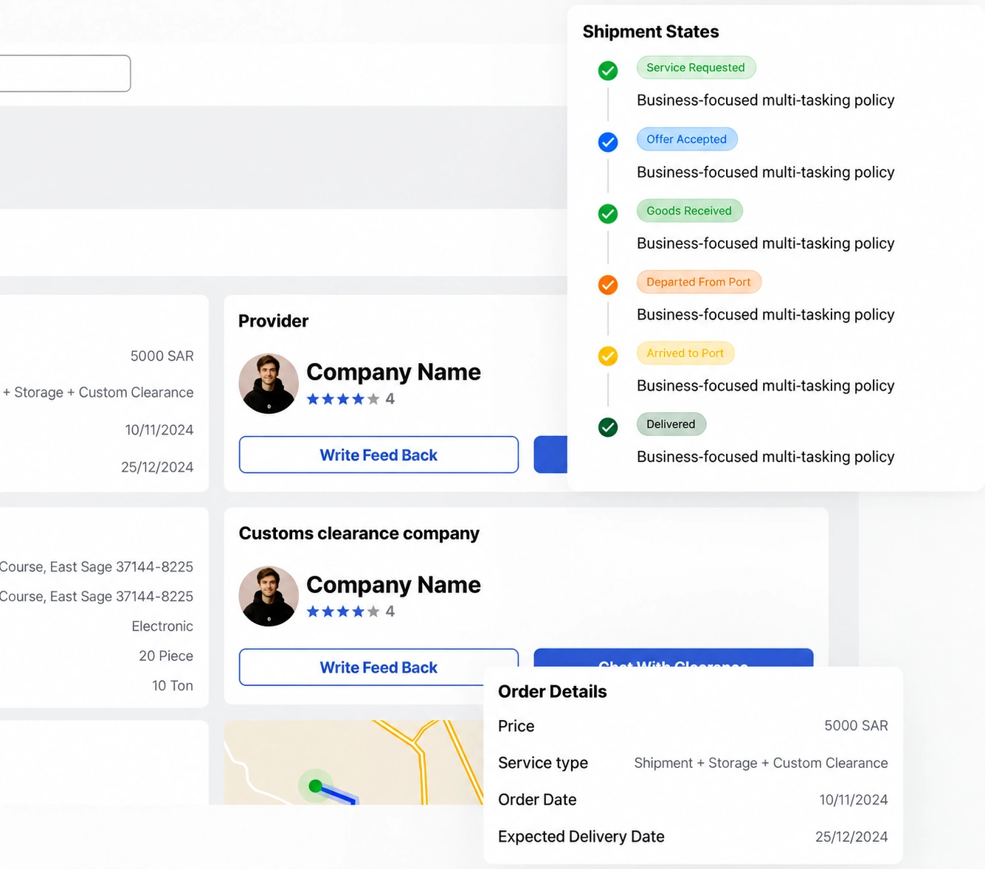This screenshot has width=985, height=869.
Task: Click the "Provider" heading
Action: pyautogui.click(x=273, y=321)
